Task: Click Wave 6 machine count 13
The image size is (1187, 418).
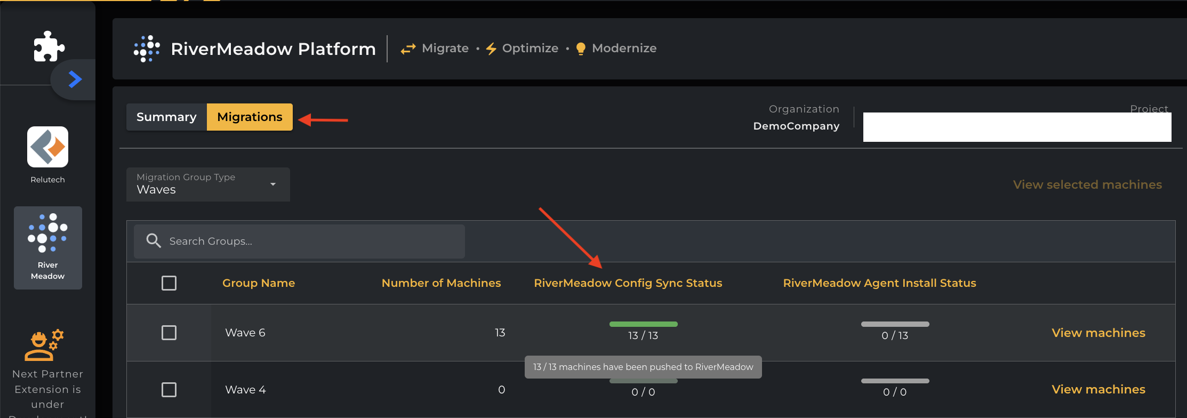Action: (x=500, y=333)
